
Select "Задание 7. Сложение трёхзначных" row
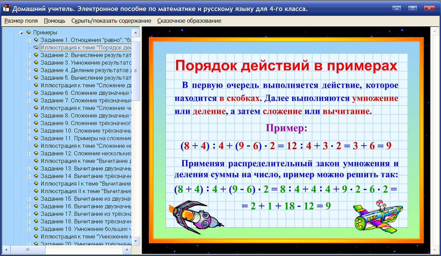(x=86, y=101)
